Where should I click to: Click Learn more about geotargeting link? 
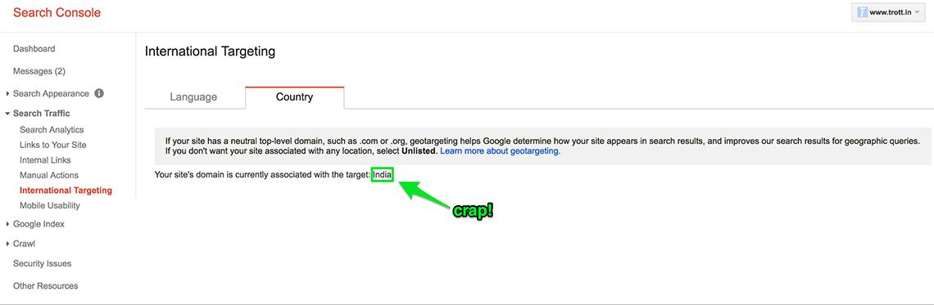[x=501, y=151]
